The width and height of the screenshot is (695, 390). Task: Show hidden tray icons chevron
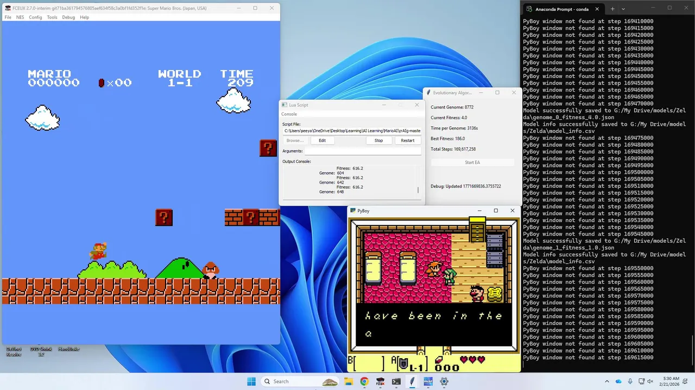607,381
